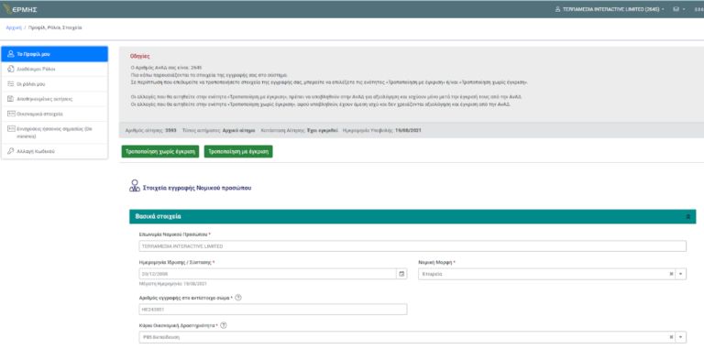Show help for Αριθμός εγγραφής

click(238, 298)
